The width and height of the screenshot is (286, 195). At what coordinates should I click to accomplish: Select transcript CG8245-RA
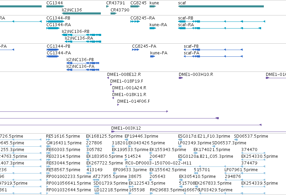tap(142, 18)
